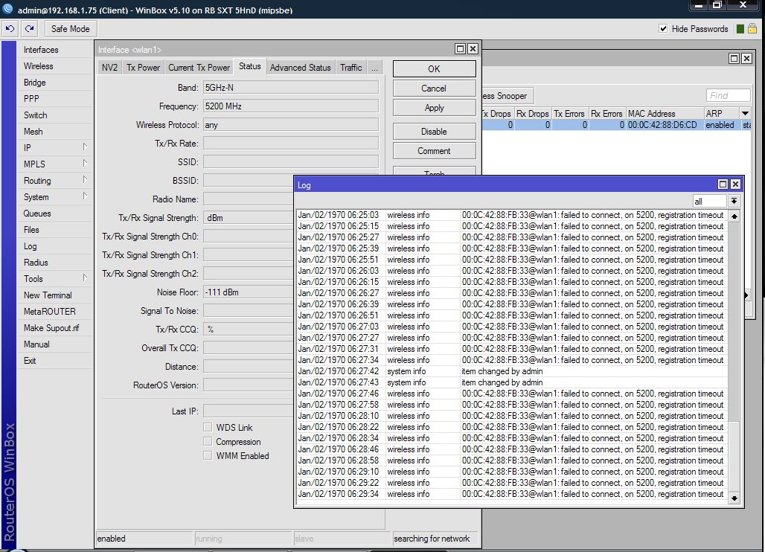This screenshot has height=552, width=765.
Task: Open Bridge from the sidebar
Action: point(54,83)
